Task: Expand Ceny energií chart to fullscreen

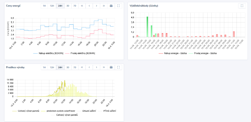Action: pyautogui.click(x=118, y=6)
